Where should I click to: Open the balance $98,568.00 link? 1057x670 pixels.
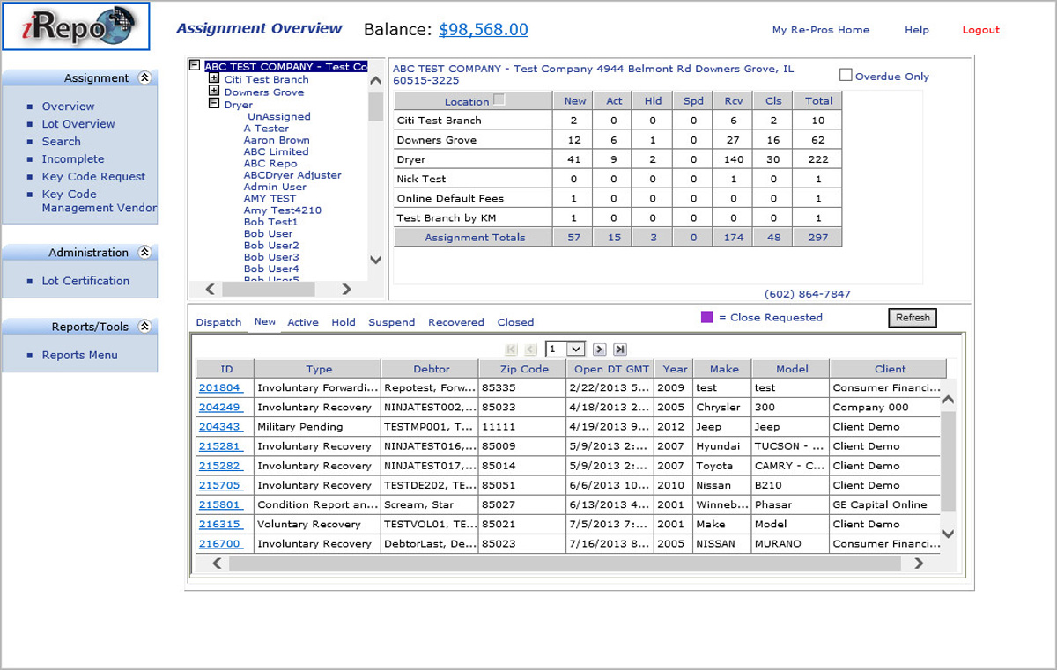pos(484,30)
